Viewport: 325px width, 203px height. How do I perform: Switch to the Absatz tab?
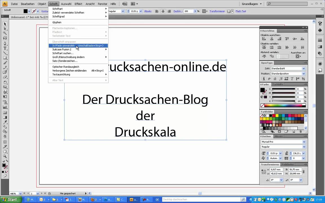pos(278,136)
